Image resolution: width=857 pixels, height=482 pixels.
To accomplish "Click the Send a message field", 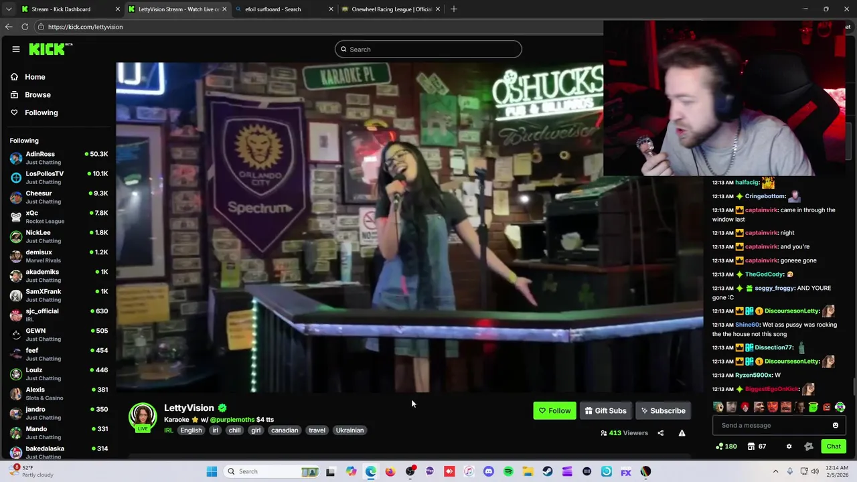I will coord(771,425).
